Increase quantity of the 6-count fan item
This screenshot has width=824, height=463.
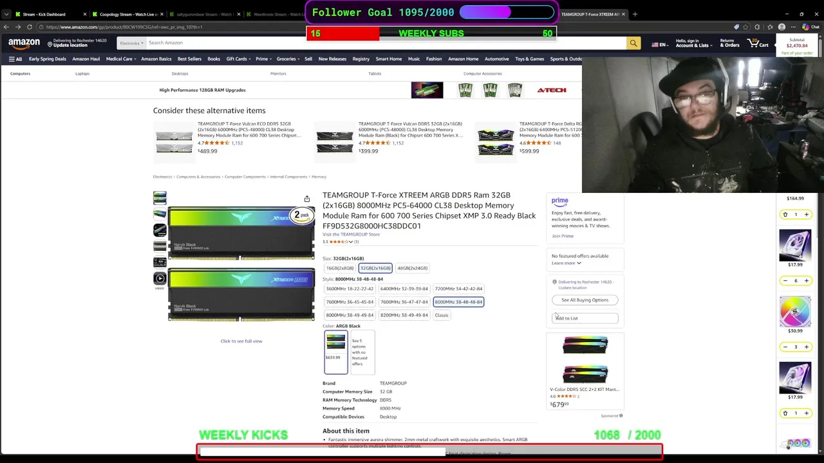click(x=806, y=281)
